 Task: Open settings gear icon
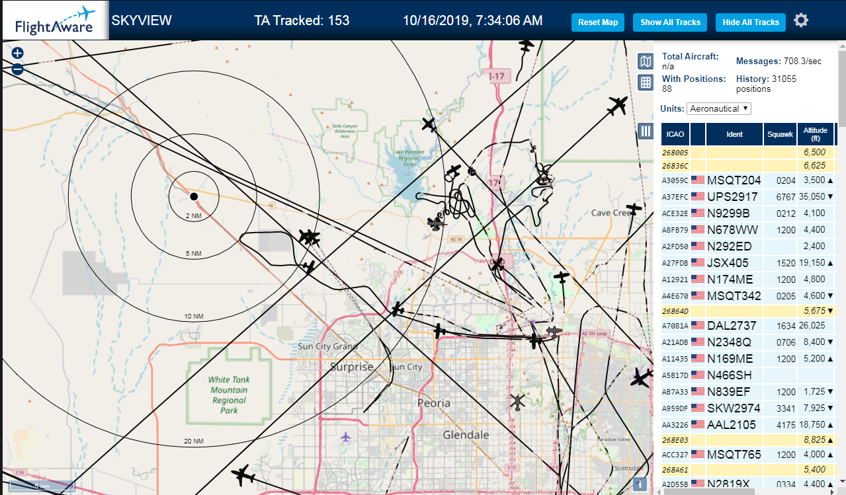coord(801,20)
